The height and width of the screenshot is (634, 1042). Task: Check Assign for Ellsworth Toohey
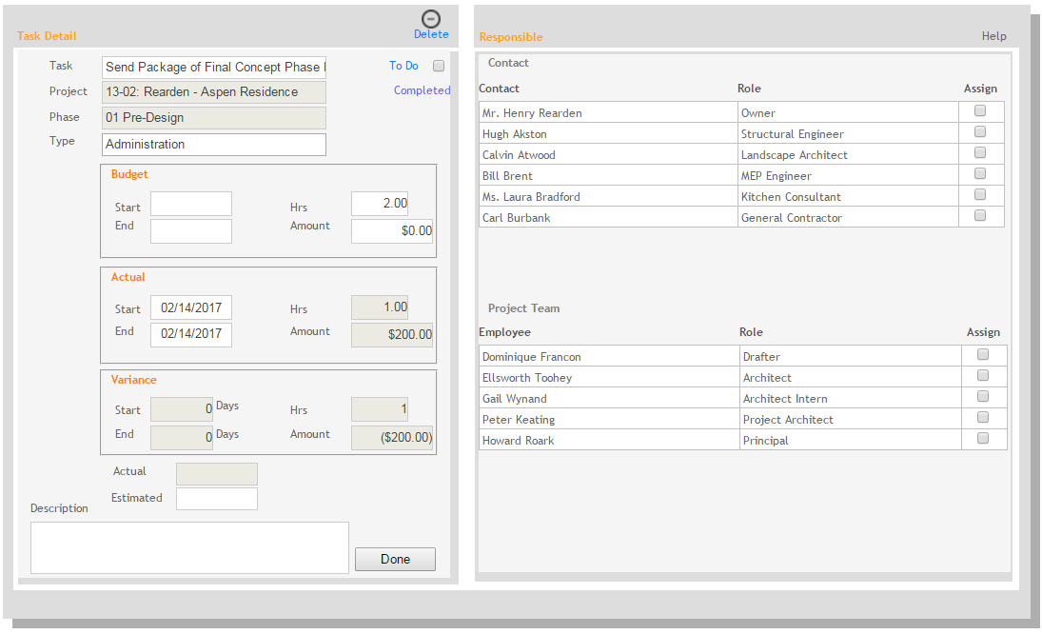point(983,375)
